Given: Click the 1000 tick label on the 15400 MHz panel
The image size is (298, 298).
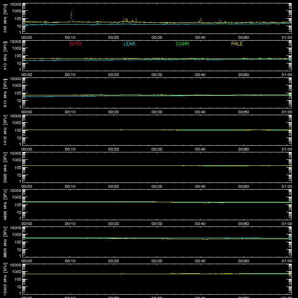Looking at the screenshot, I should point(17,272).
